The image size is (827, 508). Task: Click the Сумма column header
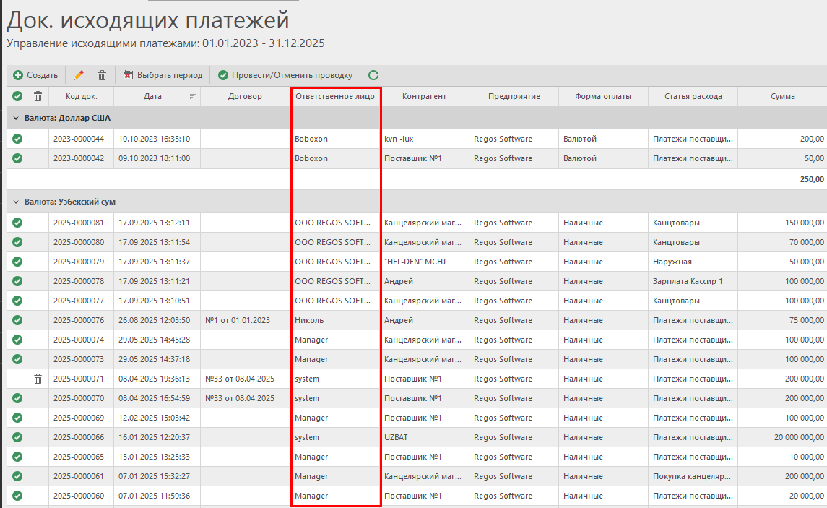point(782,96)
